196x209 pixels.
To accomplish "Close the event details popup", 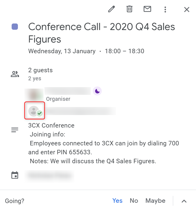I will [x=187, y=10].
